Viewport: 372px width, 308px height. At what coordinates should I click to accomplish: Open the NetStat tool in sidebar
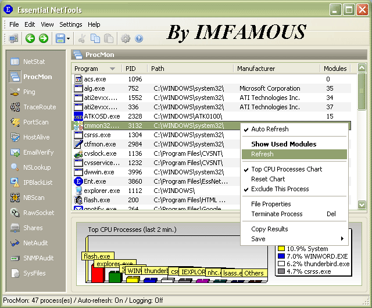28,62
